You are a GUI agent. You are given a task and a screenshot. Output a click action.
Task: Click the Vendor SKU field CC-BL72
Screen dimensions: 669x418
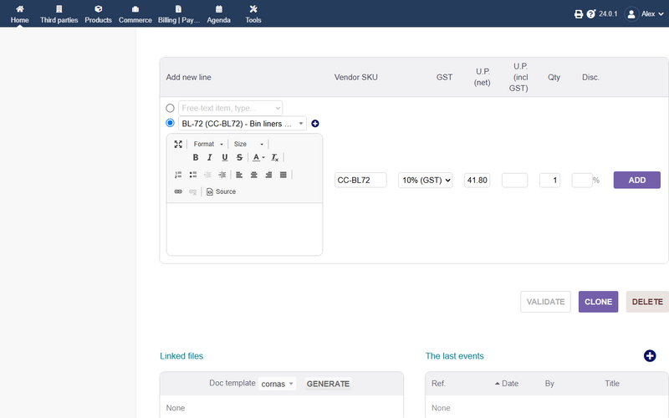pyautogui.click(x=360, y=180)
